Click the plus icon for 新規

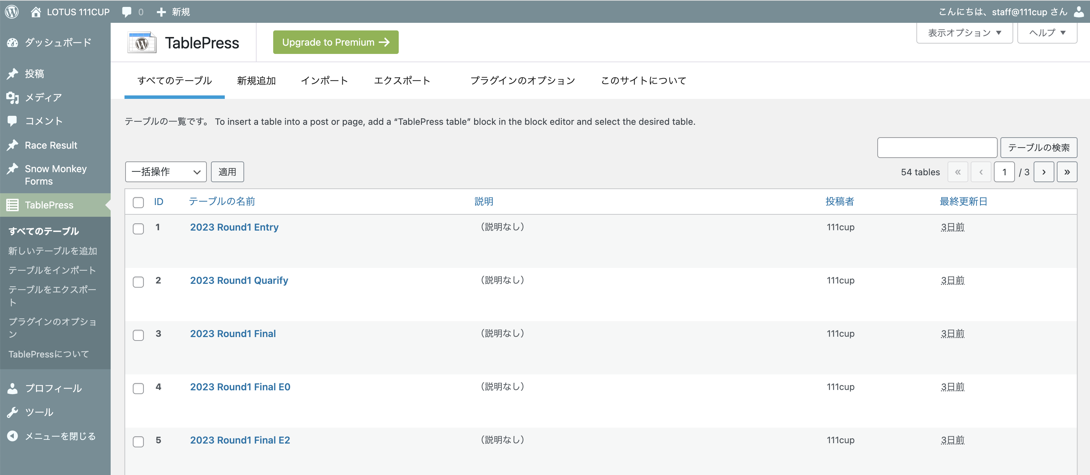click(161, 12)
